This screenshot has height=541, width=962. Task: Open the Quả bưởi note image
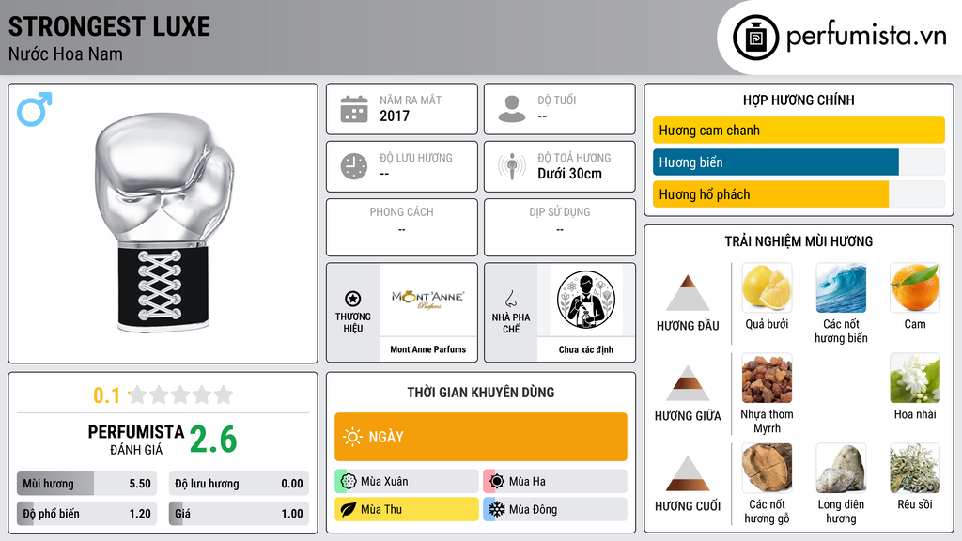pyautogui.click(x=767, y=287)
